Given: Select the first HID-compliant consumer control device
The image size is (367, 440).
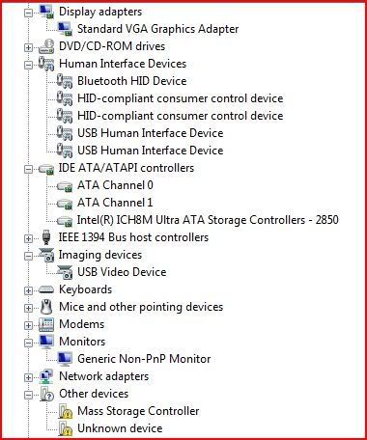Looking at the screenshot, I should coord(181,98).
